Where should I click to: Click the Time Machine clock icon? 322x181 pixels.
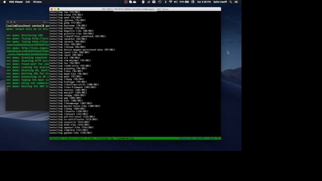click(160, 2)
